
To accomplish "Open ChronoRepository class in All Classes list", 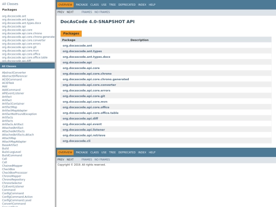I will [14, 180].
